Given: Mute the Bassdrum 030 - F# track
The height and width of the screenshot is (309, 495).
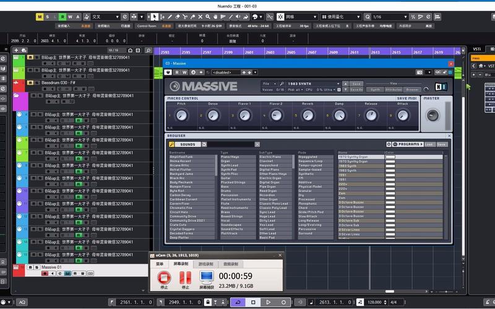Looking at the screenshot, I should click(30, 83).
